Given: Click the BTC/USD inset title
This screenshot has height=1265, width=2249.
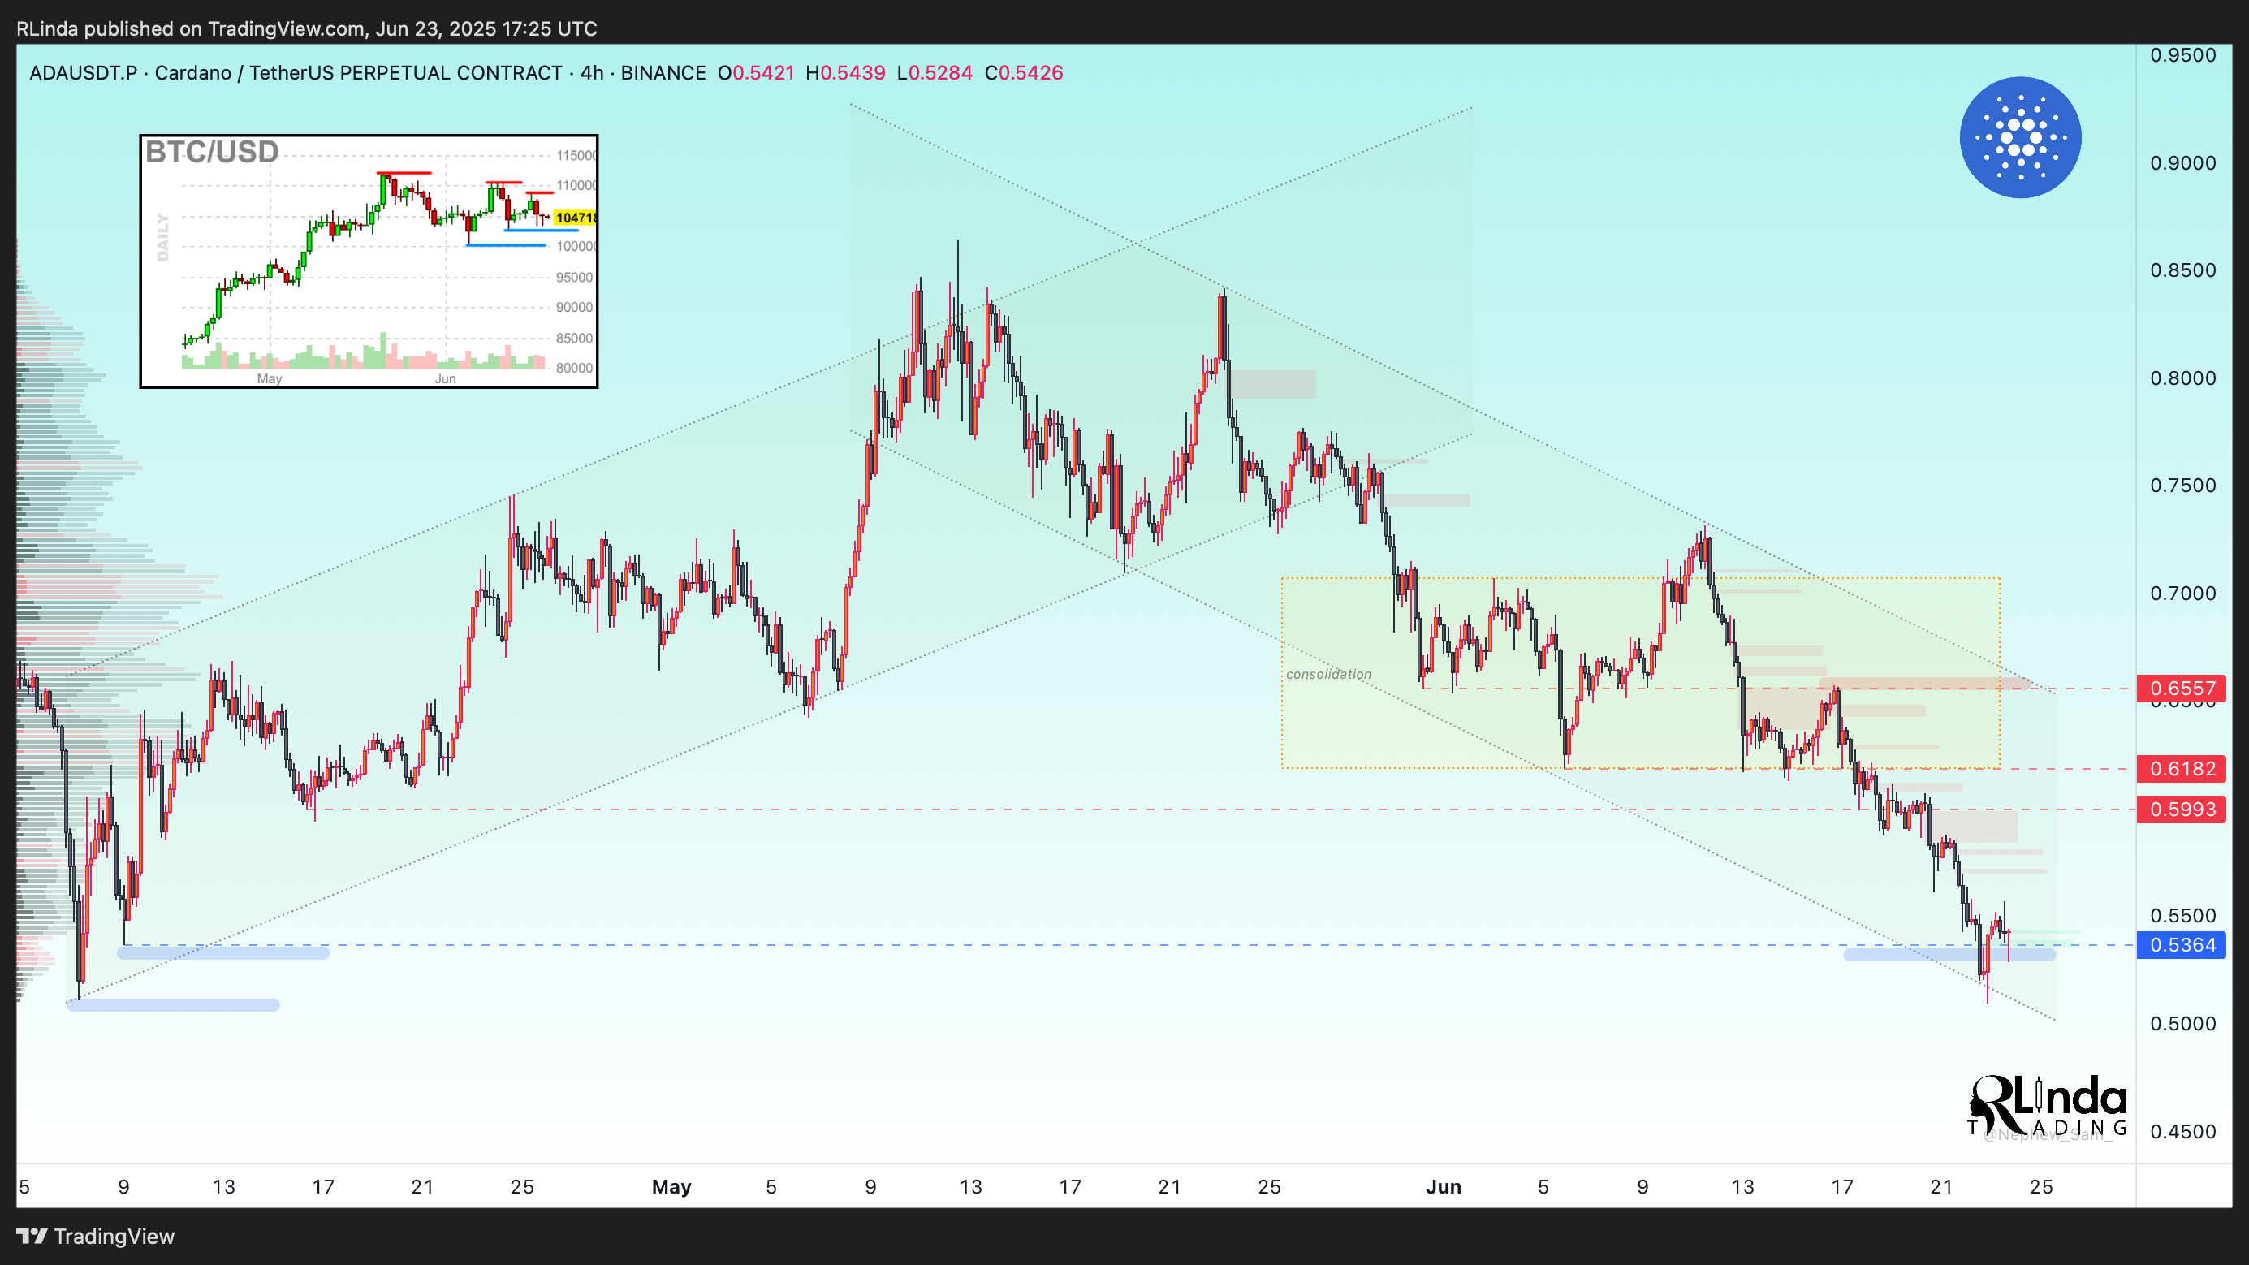Looking at the screenshot, I should click(x=211, y=152).
